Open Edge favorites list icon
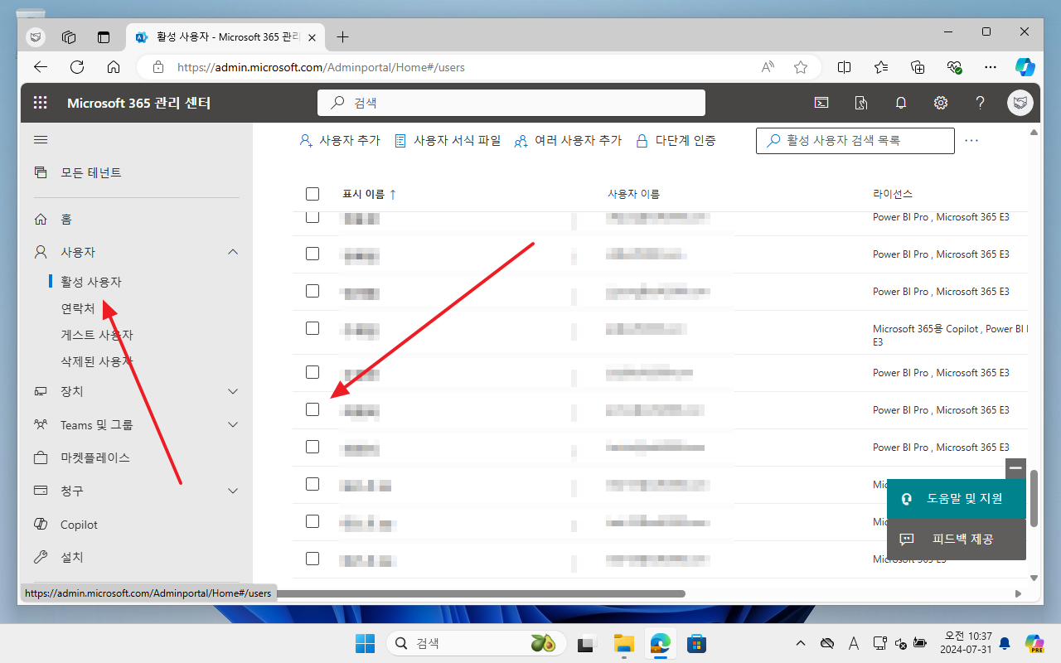 coord(881,67)
